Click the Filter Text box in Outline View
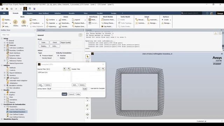Viewport: 224px width, 126px height. [x=18, y=35]
